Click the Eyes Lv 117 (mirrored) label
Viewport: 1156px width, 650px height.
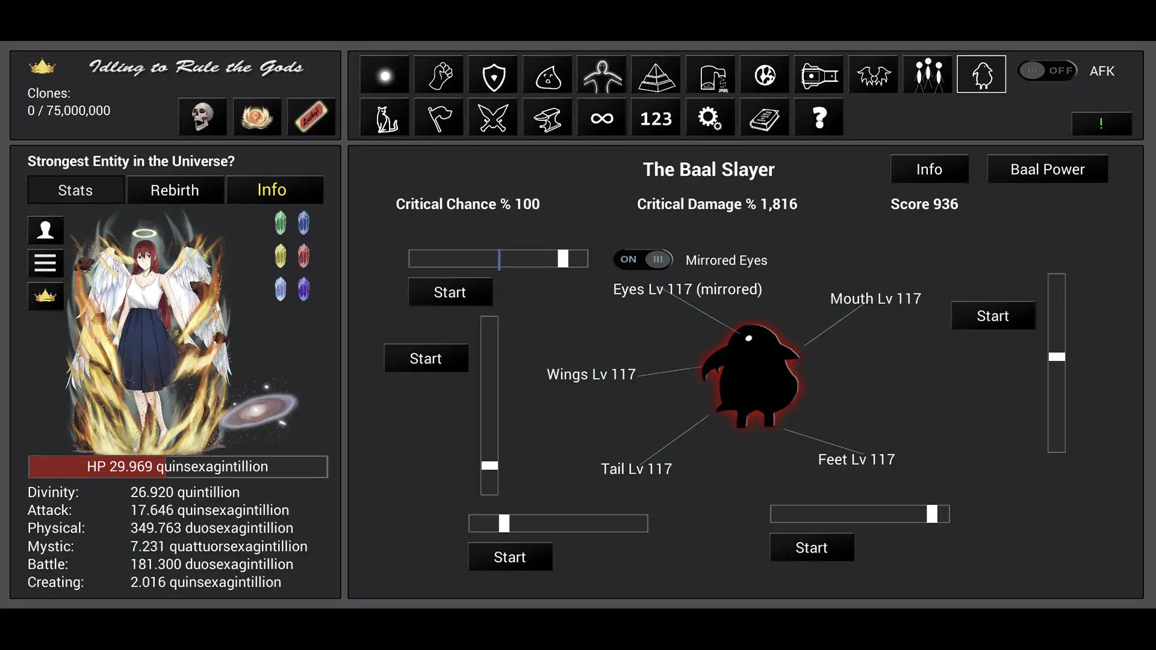687,289
